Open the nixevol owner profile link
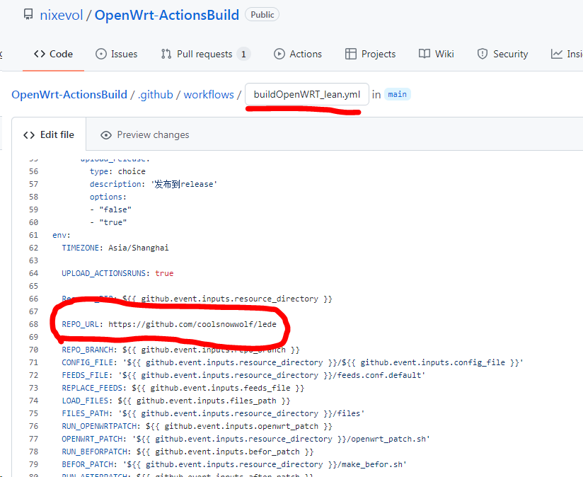583x477 pixels. coord(62,16)
